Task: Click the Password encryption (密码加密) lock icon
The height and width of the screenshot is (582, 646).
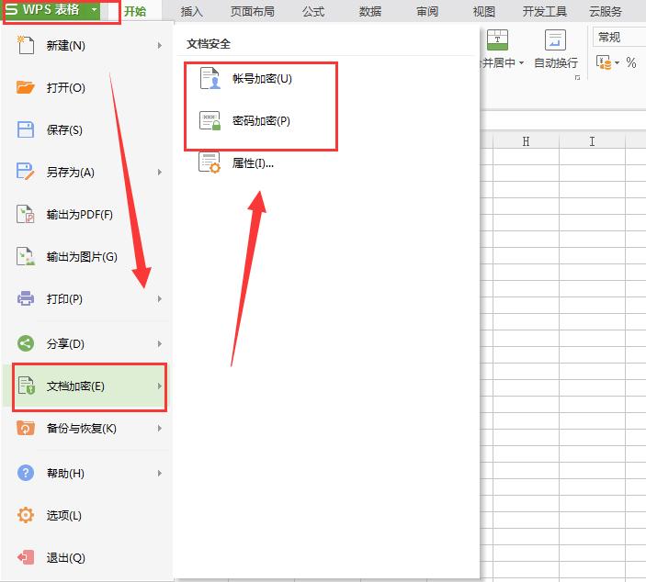Action: 210,121
